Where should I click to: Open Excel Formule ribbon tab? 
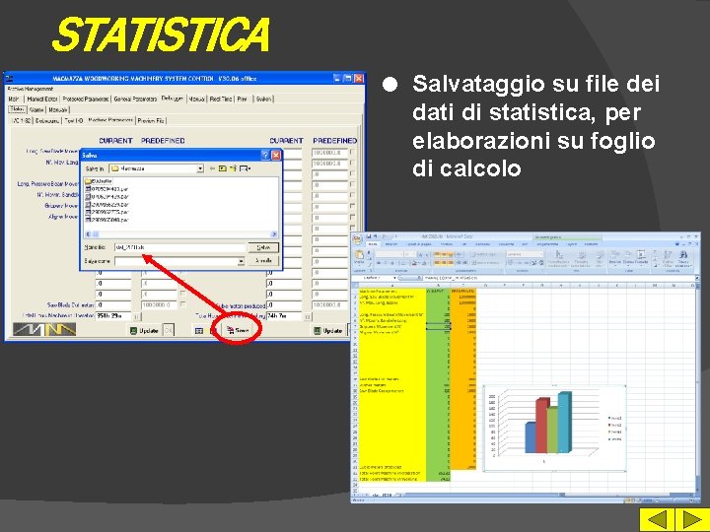[447, 244]
